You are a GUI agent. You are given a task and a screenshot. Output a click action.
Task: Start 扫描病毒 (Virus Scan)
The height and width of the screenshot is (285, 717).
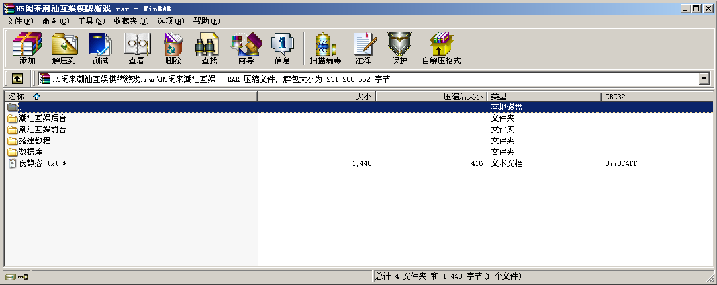click(325, 48)
